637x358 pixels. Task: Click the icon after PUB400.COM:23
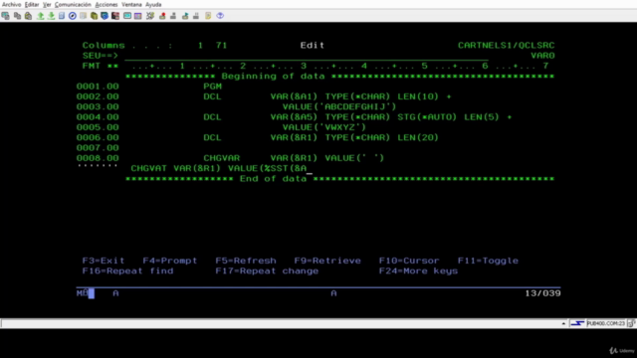click(631, 323)
